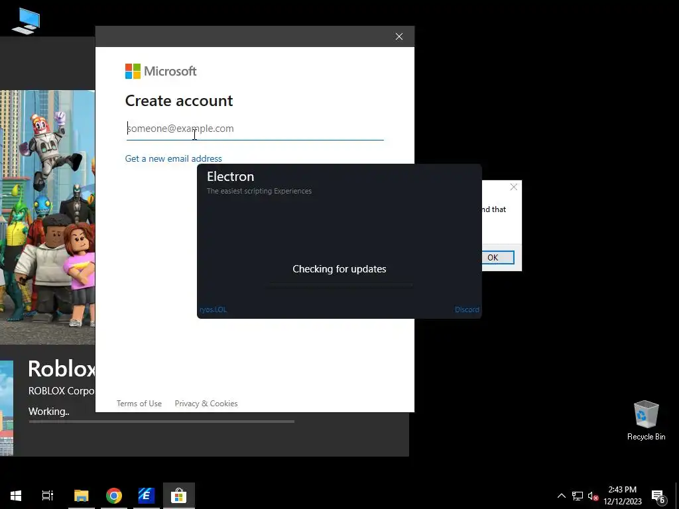Click the email address input field
Screen dimensions: 679x509
coord(255,129)
